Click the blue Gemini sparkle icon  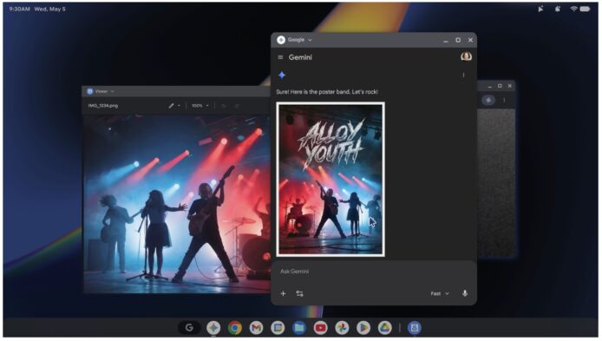coord(282,75)
